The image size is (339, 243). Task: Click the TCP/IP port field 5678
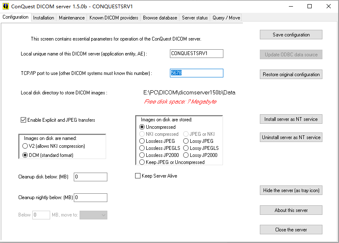[196, 73]
